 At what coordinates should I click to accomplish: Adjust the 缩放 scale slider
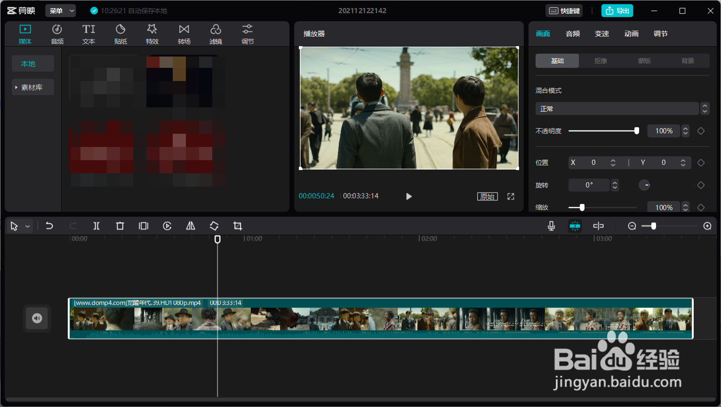[x=602, y=207]
